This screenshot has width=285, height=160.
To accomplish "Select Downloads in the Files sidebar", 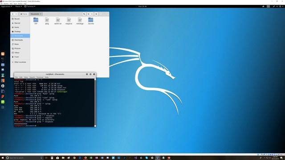I will [20, 40].
